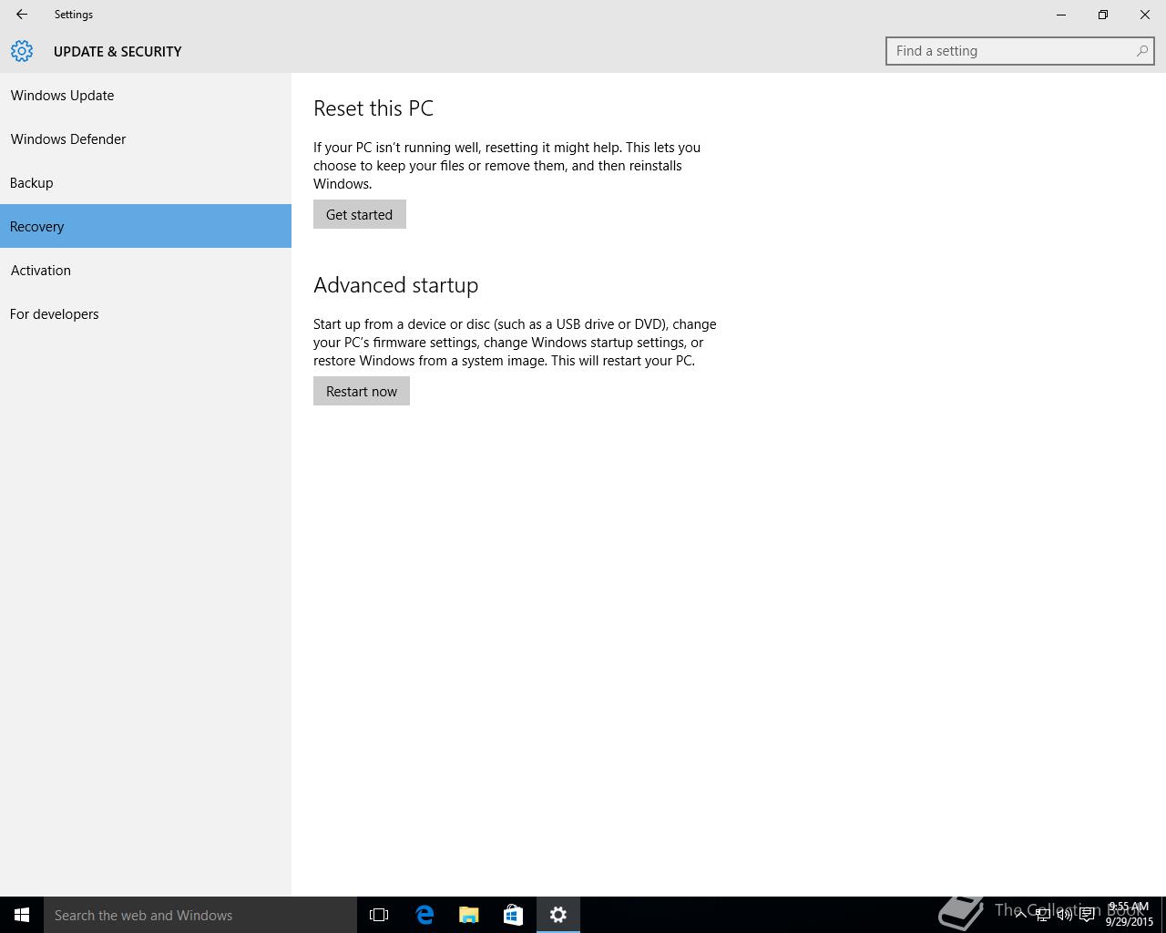This screenshot has height=933, width=1166.
Task: Show hidden system tray icons
Action: pyautogui.click(x=1021, y=915)
